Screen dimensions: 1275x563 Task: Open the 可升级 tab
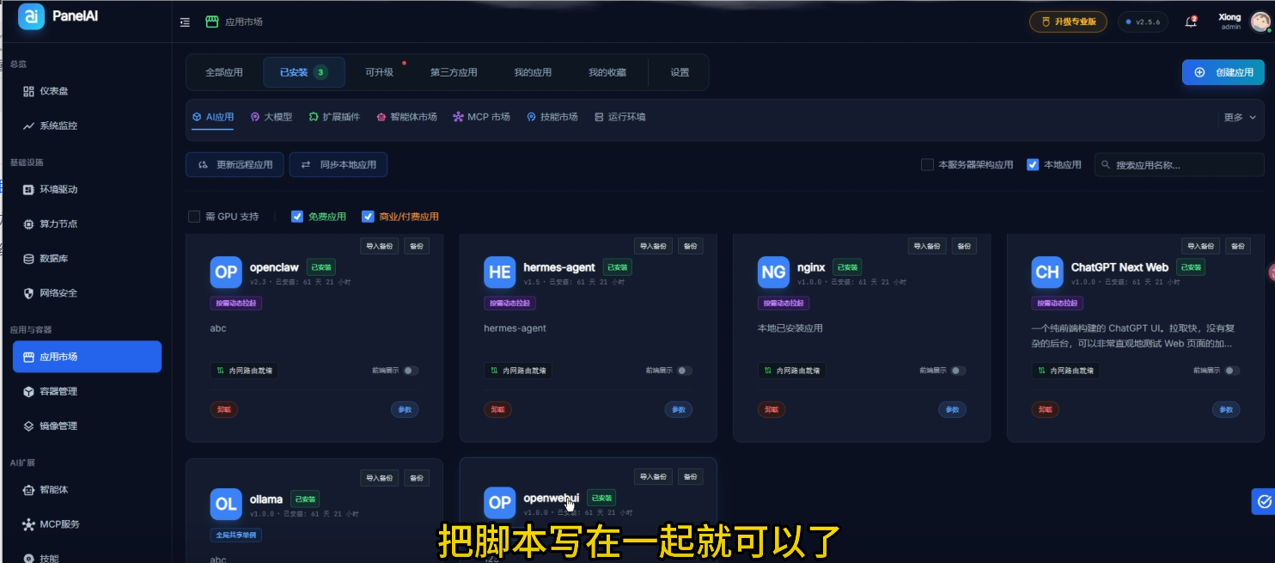click(379, 72)
